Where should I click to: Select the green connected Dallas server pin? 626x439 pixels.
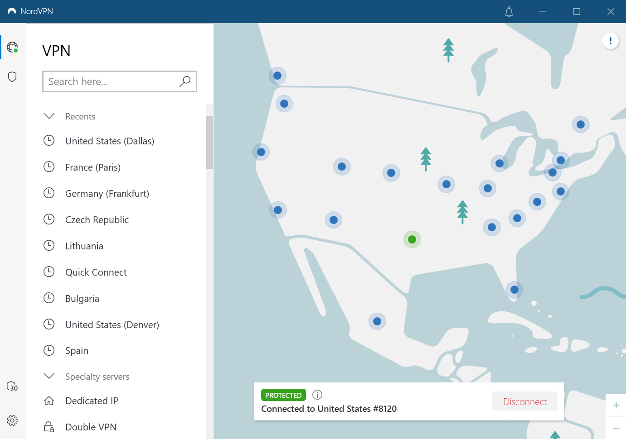click(412, 239)
